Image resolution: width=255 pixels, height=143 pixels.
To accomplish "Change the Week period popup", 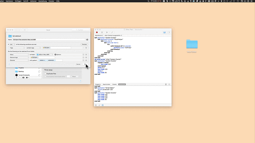I will (76, 77).
